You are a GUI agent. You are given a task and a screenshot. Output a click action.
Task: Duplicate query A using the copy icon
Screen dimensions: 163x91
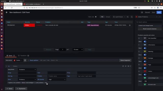pyautogui.click(x=123, y=66)
